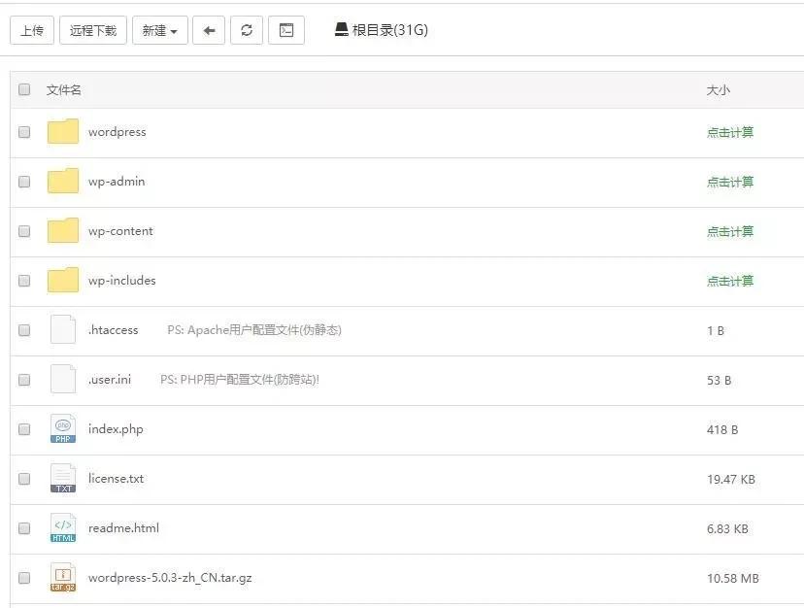
Task: Open the terminal icon on the toolbar
Action: (x=285, y=29)
